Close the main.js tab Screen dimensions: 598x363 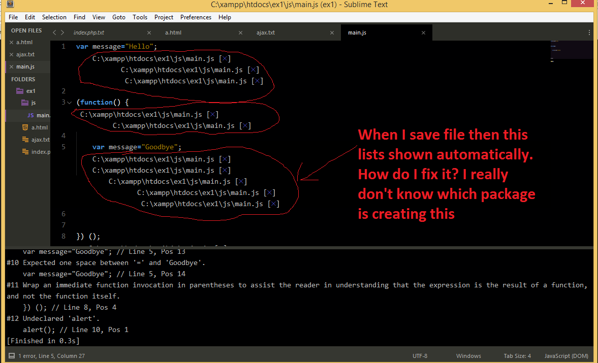423,32
